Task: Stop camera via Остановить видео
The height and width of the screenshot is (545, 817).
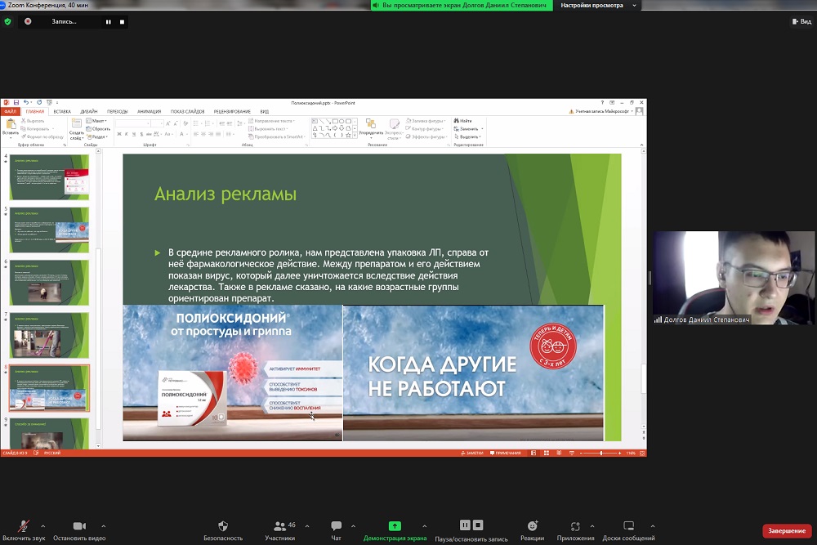Action: 79,526
